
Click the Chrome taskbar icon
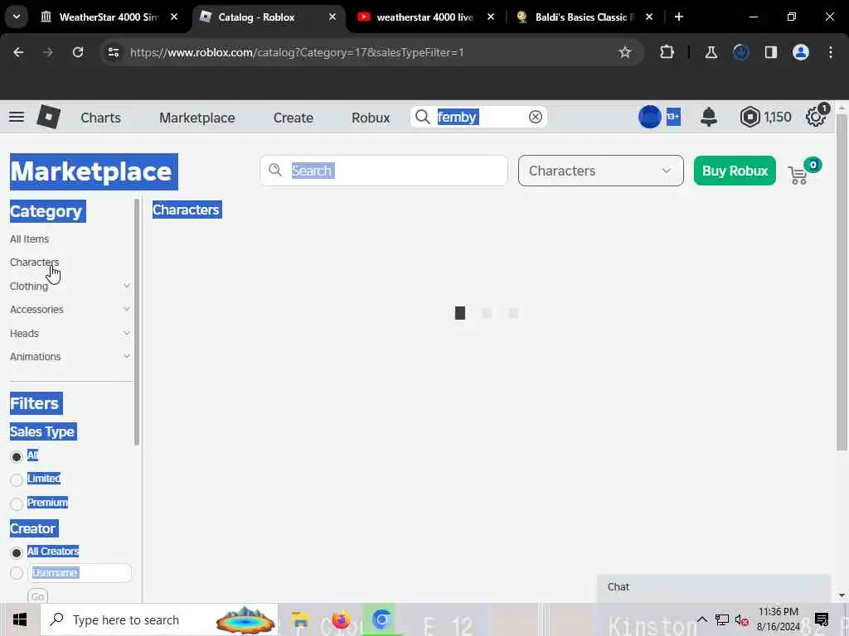pyautogui.click(x=381, y=619)
